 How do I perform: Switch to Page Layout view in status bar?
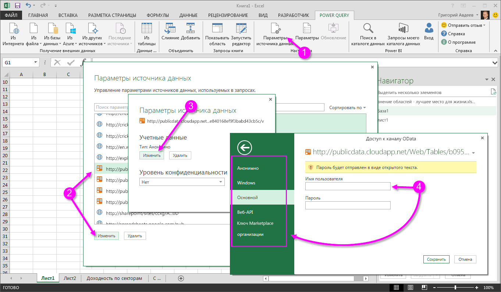[x=411, y=287]
